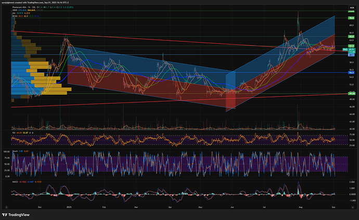Click Mar on the time axis
The width and height of the screenshot is (359, 220).
click(x=136, y=207)
